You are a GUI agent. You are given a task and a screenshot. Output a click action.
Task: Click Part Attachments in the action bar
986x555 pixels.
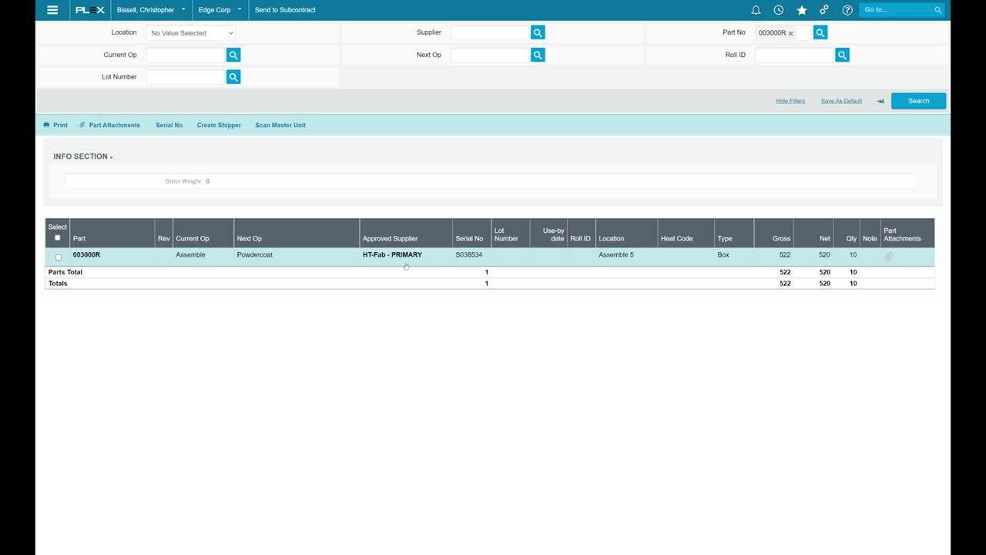tap(109, 125)
